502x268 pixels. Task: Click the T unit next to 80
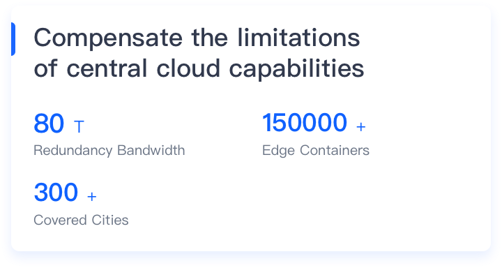[79, 126]
